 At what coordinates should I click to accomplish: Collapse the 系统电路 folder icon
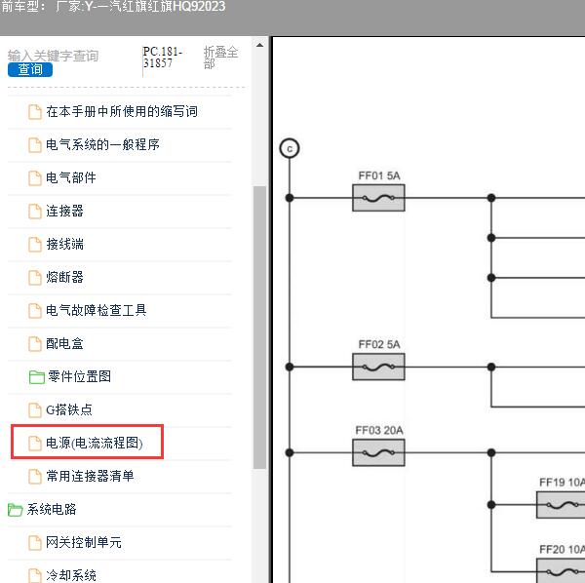(15, 510)
